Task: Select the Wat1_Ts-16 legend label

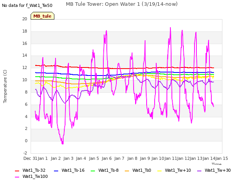Action: click(73, 170)
